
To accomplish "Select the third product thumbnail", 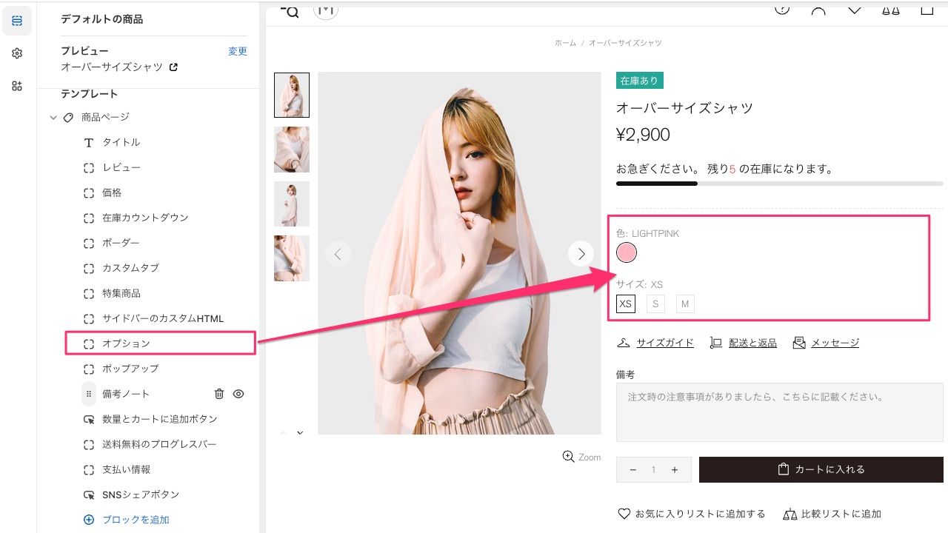I will (292, 204).
